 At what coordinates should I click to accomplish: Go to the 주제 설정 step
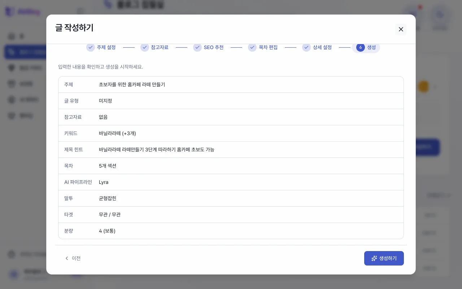[101, 47]
